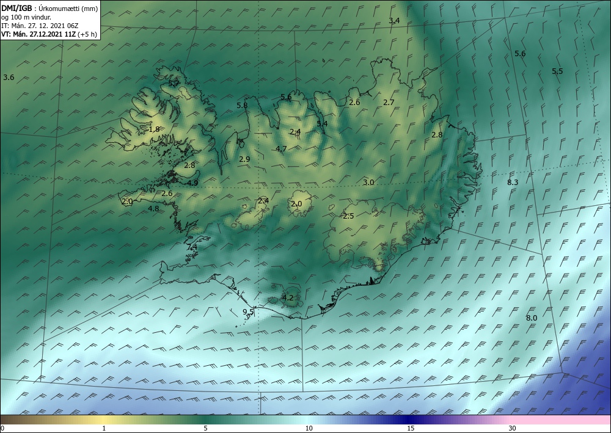Click the 2.9 precipitation value
Screen dimensions: 611x433
[244, 159]
